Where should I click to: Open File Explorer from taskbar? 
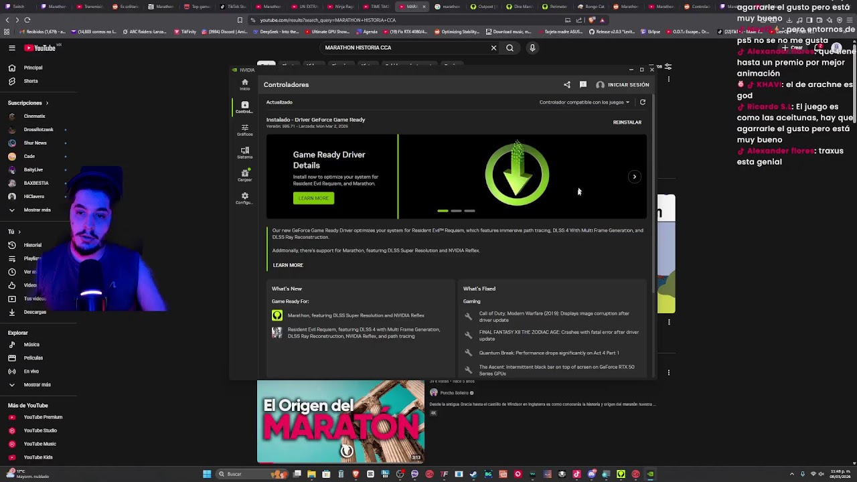click(x=311, y=474)
